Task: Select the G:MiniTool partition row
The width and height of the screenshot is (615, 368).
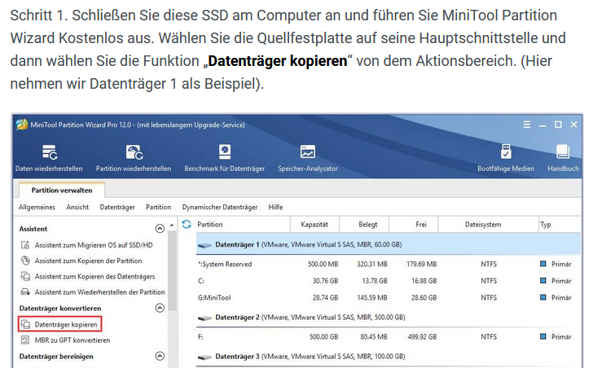Action: click(389, 297)
